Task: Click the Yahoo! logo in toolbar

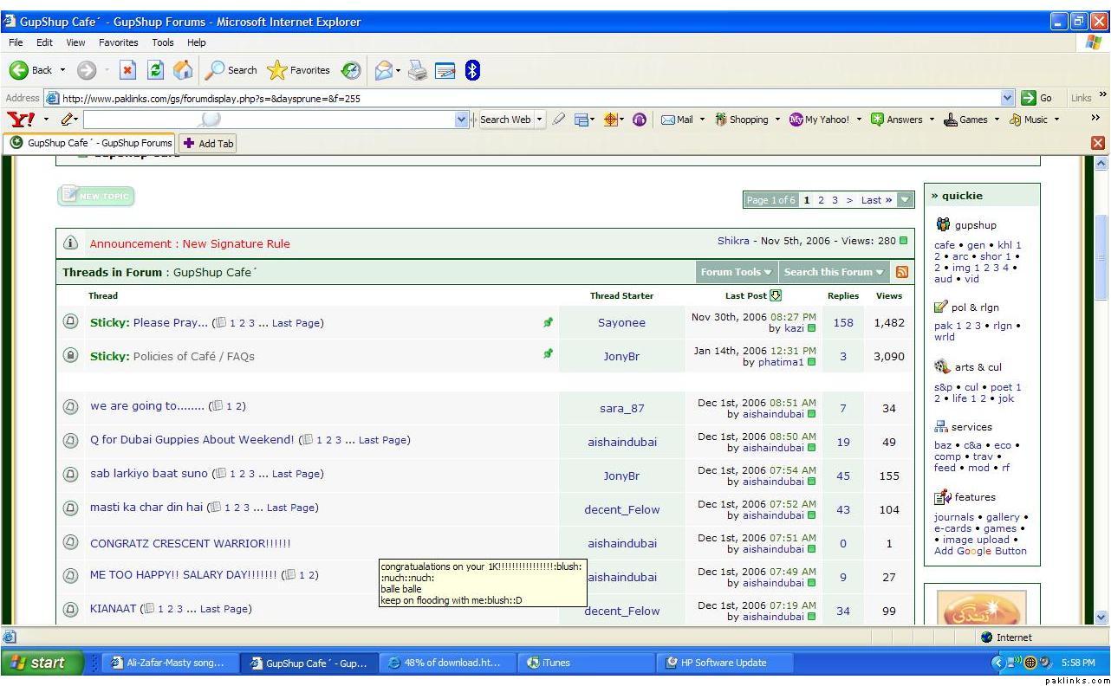Action: [21, 120]
